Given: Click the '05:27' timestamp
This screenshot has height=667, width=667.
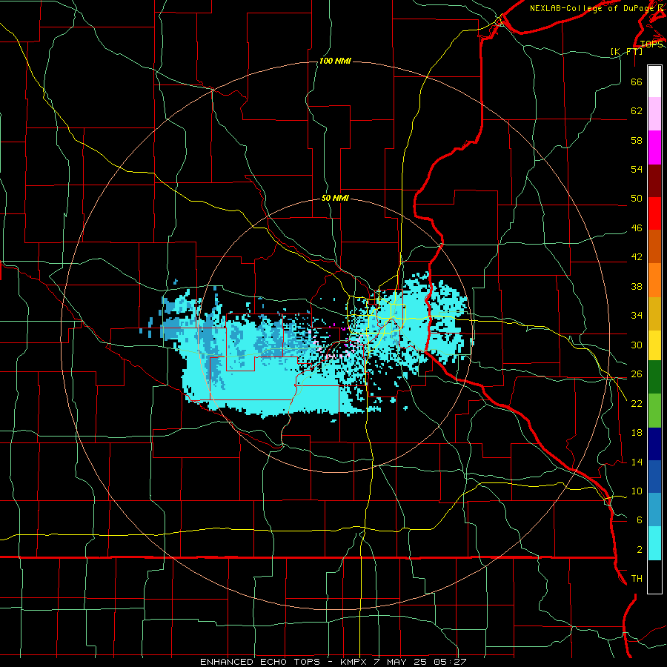Looking at the screenshot, I should click(x=450, y=662).
